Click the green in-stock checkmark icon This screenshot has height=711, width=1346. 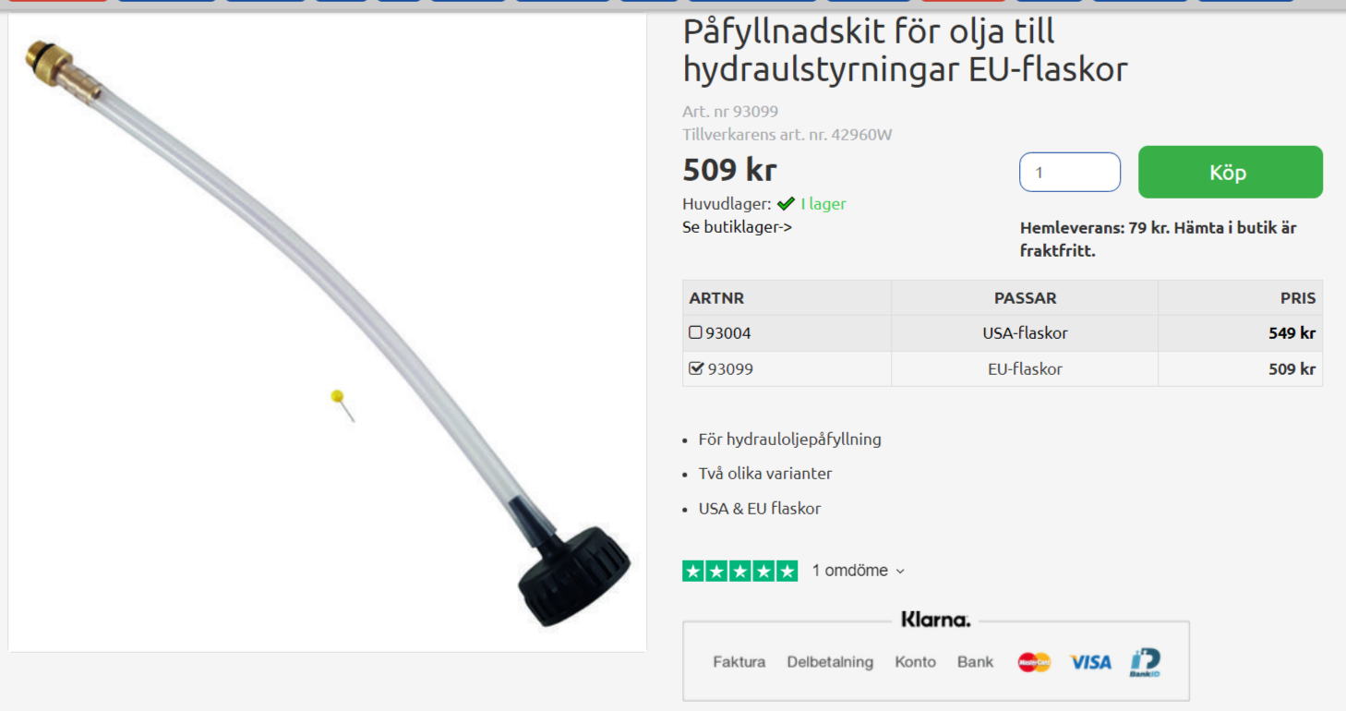pos(786,204)
